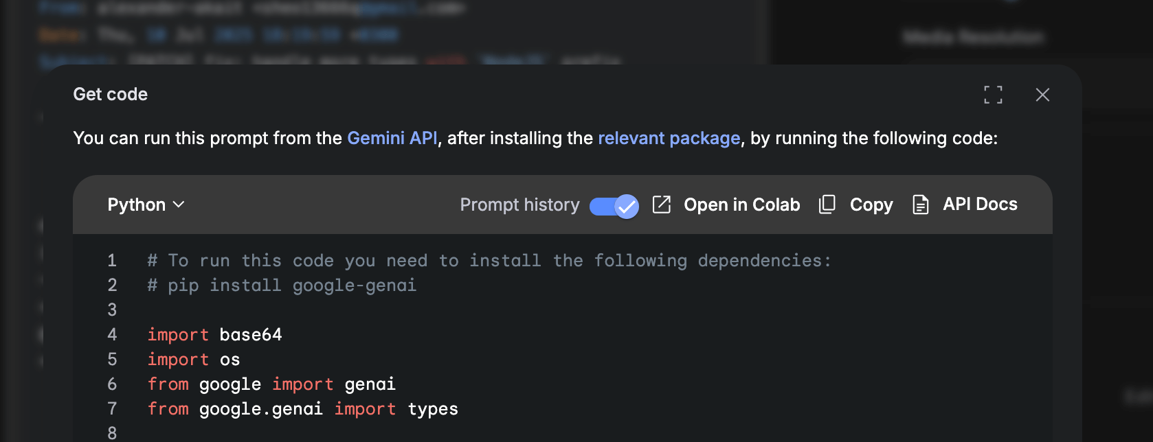
Task: Open the API Docs label link
Action: [980, 204]
